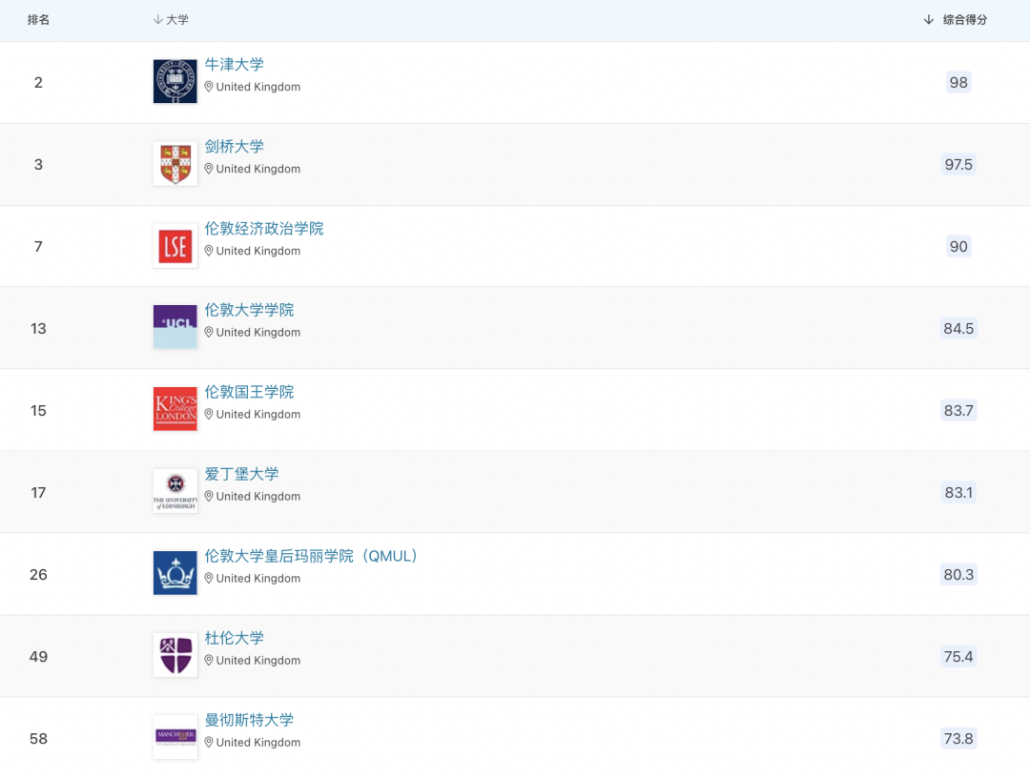Click location pin icon under 伦敦经济政治学院

pos(209,251)
